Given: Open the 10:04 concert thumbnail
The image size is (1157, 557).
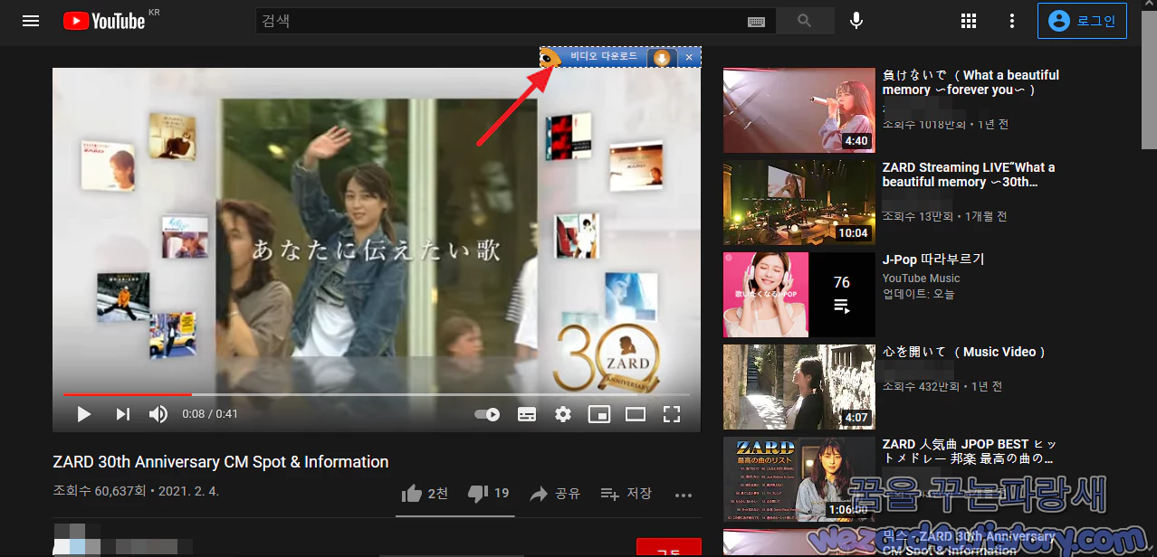Looking at the screenshot, I should 799,203.
